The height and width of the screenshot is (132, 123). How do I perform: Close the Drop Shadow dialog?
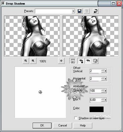[119, 3]
